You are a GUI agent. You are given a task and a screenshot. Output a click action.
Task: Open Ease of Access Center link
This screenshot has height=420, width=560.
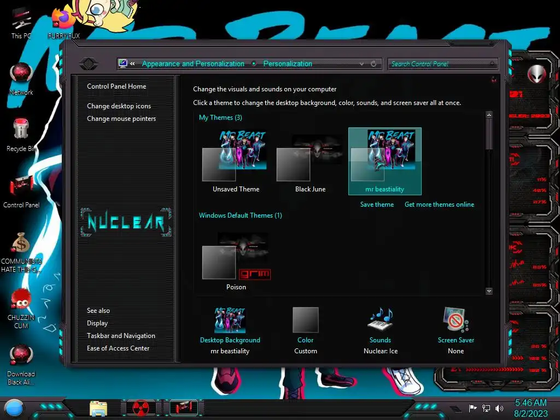click(x=118, y=348)
